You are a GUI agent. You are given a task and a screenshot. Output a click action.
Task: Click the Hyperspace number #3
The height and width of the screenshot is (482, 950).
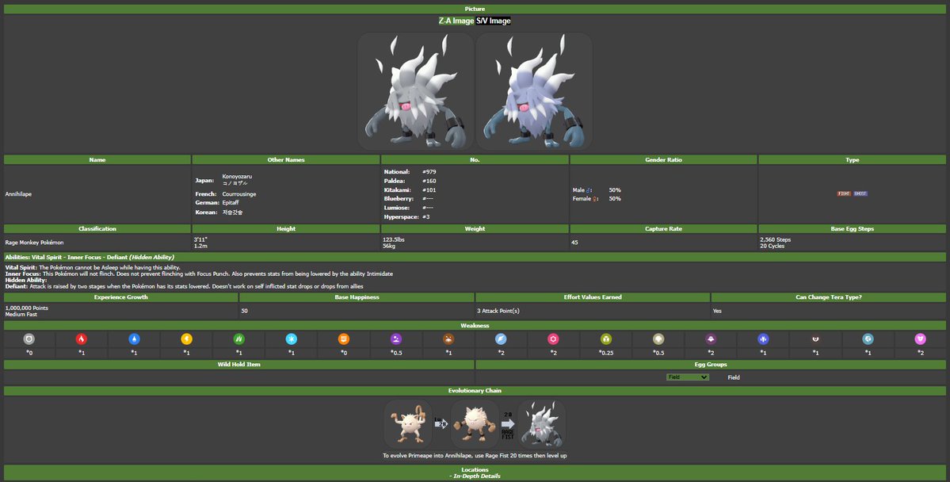coord(426,217)
